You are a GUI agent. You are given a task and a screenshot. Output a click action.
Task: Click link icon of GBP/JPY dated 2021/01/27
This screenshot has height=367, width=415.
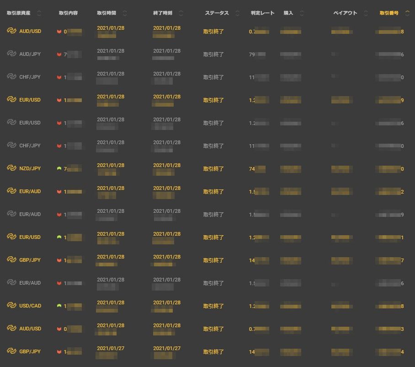coord(11,351)
